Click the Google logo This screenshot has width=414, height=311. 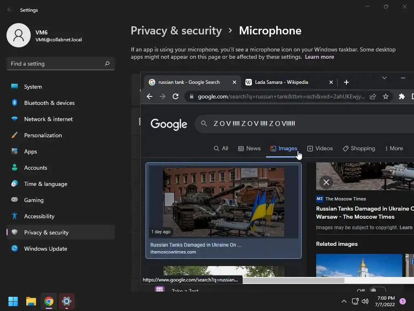[169, 124]
